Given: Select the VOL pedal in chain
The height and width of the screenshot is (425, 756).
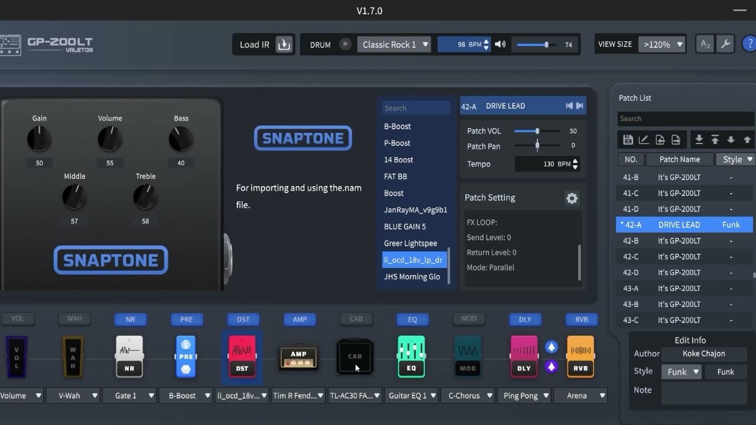Looking at the screenshot, I should tap(17, 357).
